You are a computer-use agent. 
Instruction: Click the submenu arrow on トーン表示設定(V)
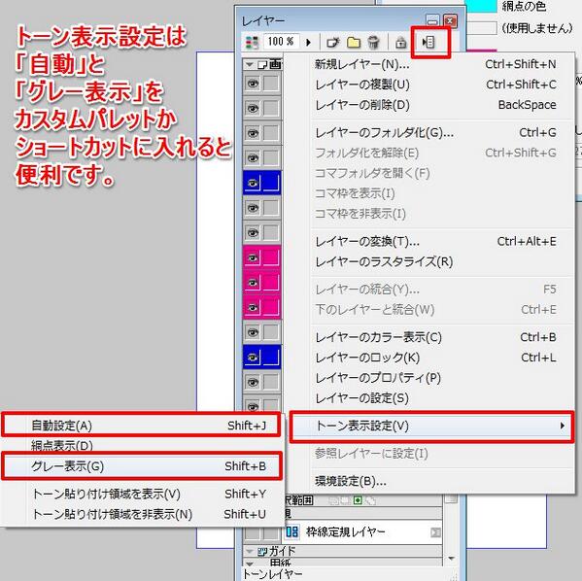point(563,426)
